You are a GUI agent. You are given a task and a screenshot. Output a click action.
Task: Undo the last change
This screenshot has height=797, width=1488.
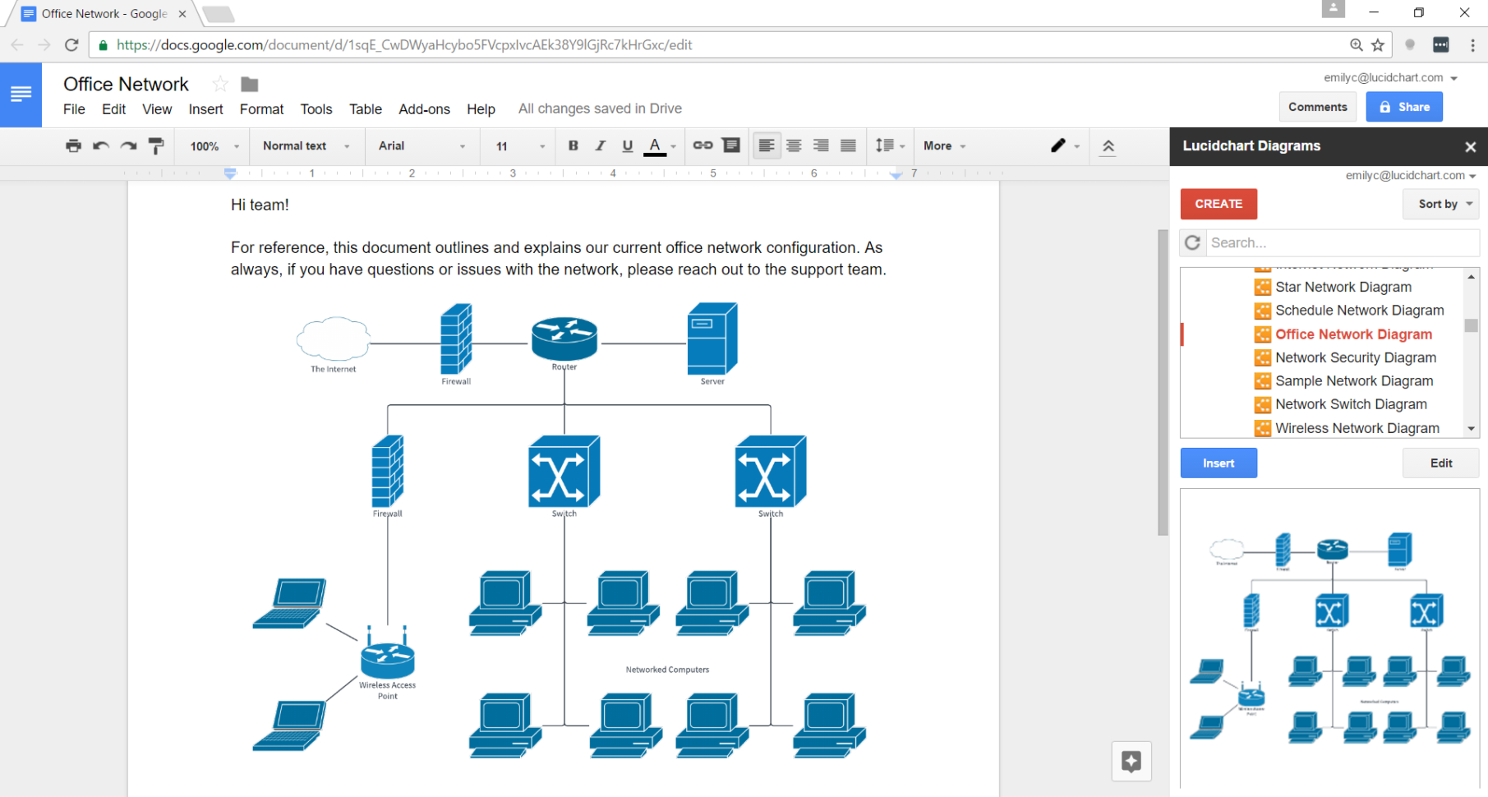[100, 145]
